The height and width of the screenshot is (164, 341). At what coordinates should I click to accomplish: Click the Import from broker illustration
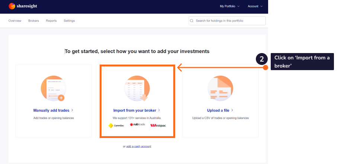[x=137, y=88]
